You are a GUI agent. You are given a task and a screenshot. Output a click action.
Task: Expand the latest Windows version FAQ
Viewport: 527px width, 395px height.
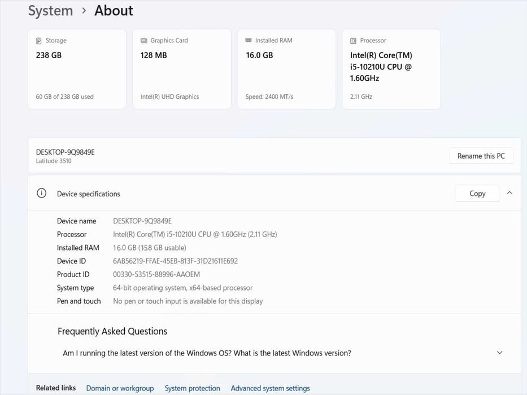(499, 353)
